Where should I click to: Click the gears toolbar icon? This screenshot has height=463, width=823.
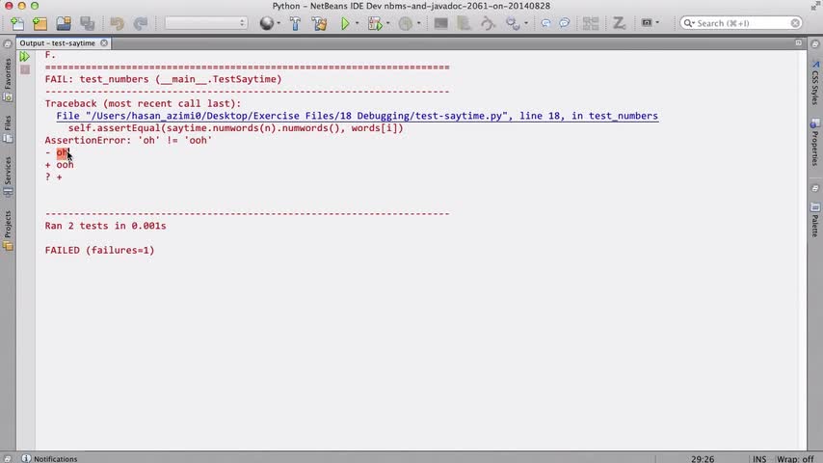(513, 23)
